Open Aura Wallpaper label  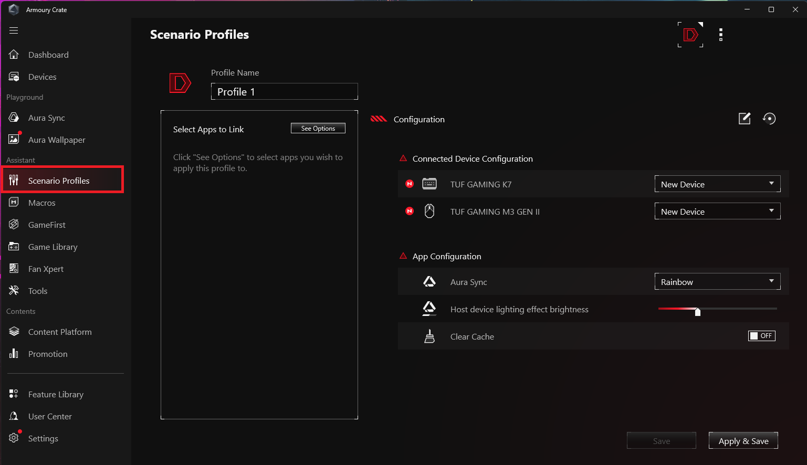[x=57, y=140]
